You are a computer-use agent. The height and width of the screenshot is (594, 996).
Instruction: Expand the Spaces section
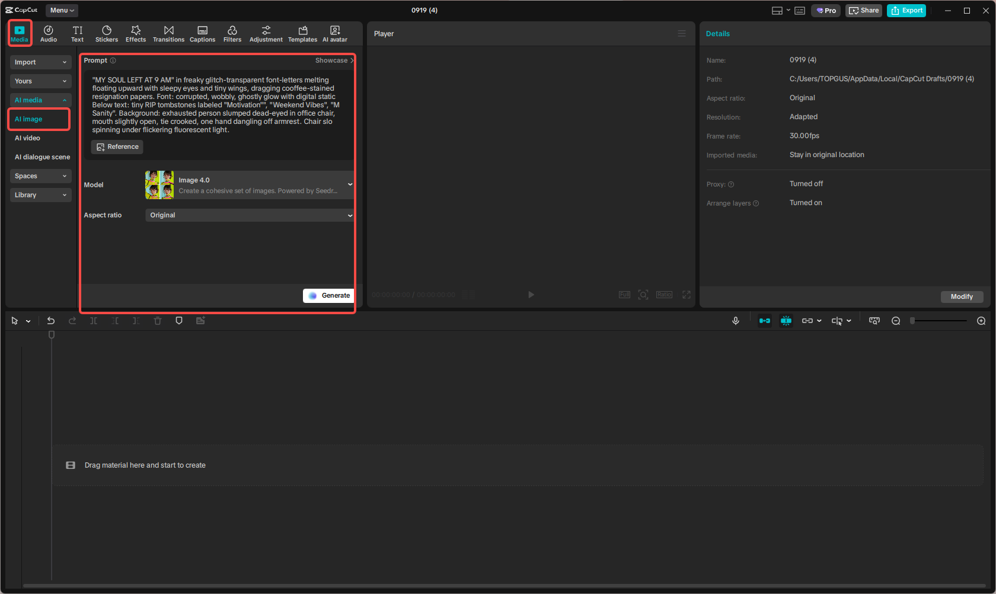click(40, 176)
